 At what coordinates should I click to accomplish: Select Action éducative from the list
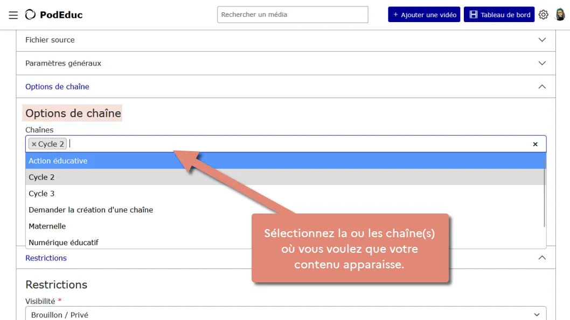pos(286,161)
